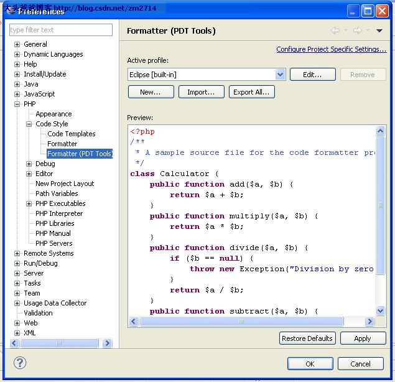Go forward using the forward arrow icon
This screenshot has height=382, width=395.
pyautogui.click(x=358, y=30)
